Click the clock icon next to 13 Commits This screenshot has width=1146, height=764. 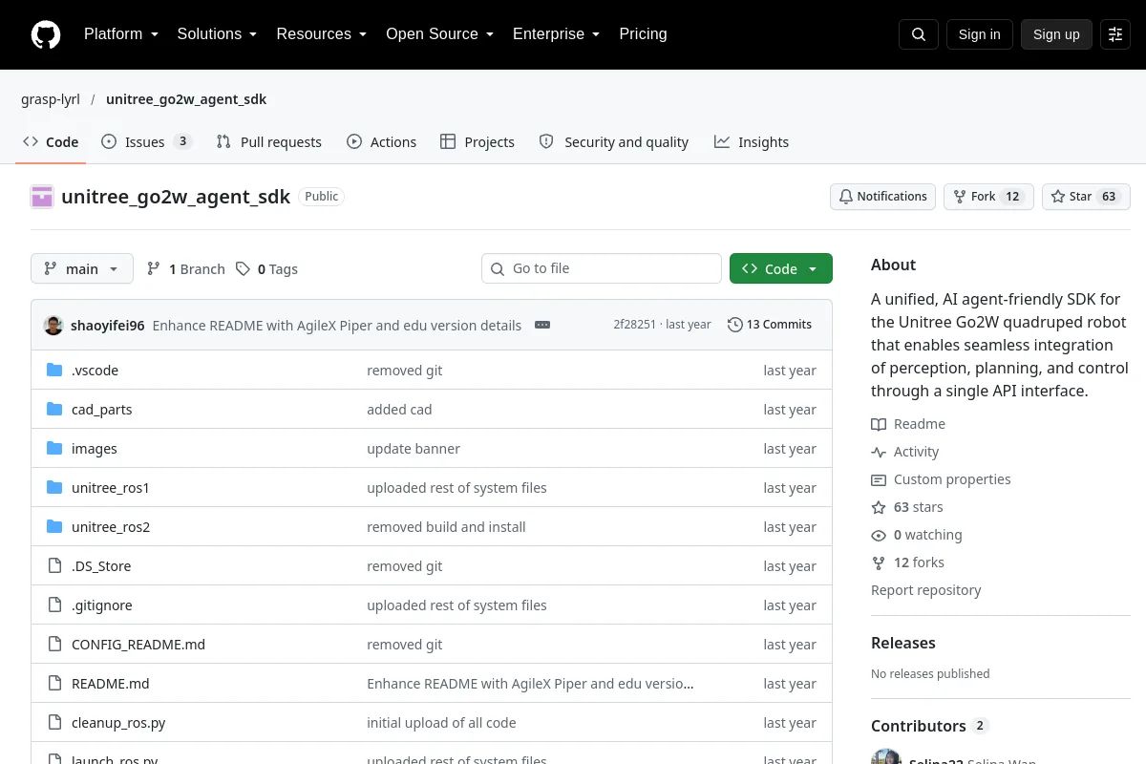(x=734, y=325)
